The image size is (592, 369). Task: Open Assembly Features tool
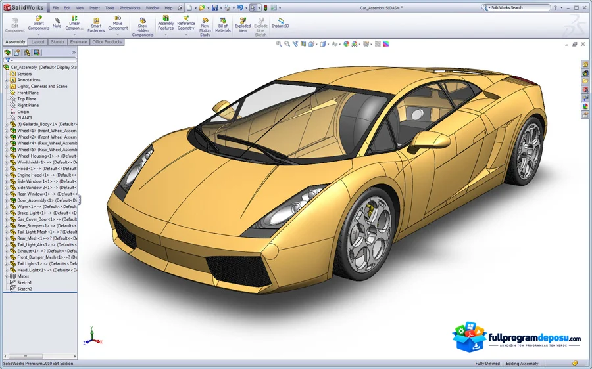166,23
